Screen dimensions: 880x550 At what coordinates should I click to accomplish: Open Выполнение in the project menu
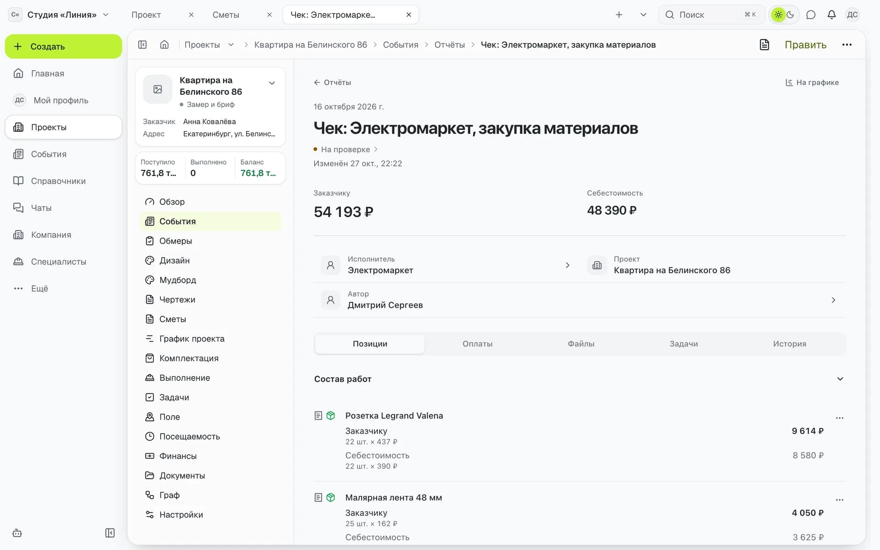pyautogui.click(x=210, y=378)
